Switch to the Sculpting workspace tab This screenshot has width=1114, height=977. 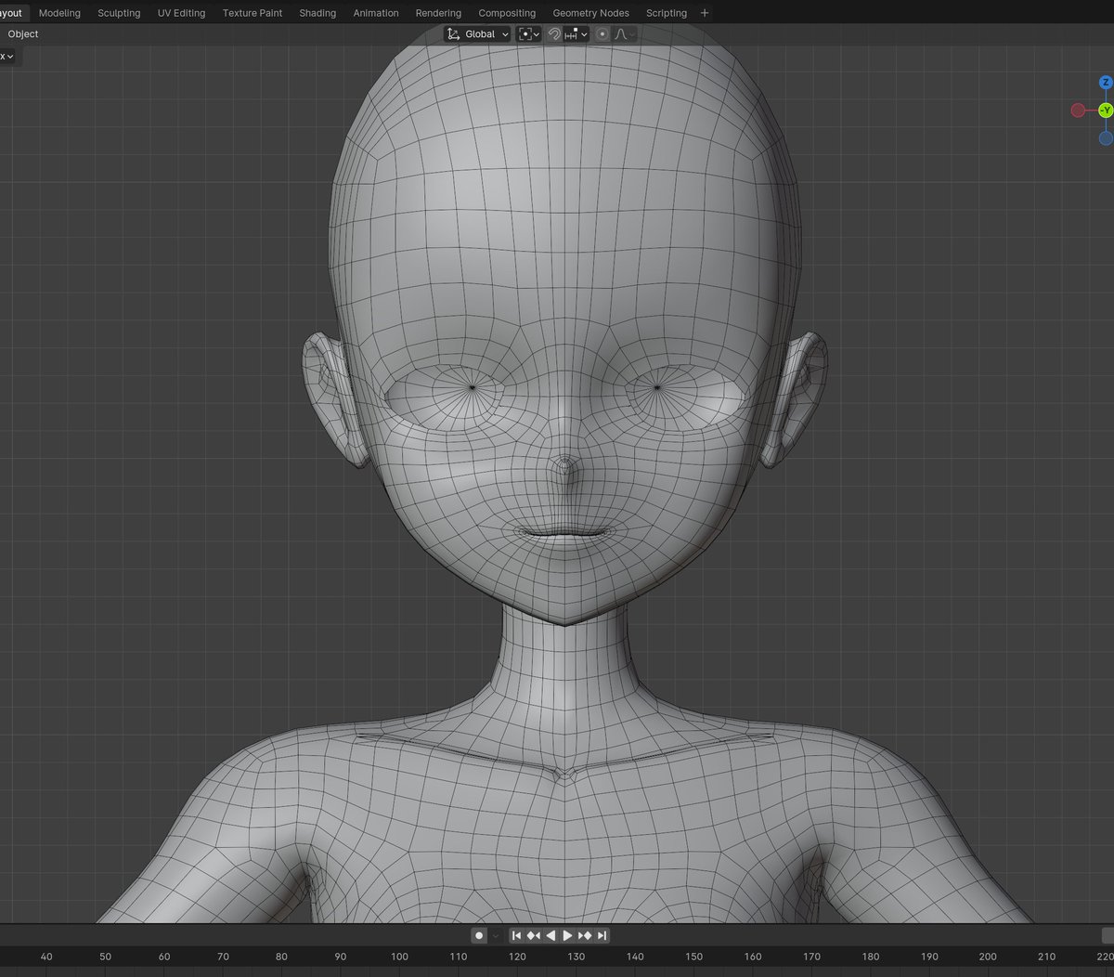[119, 12]
